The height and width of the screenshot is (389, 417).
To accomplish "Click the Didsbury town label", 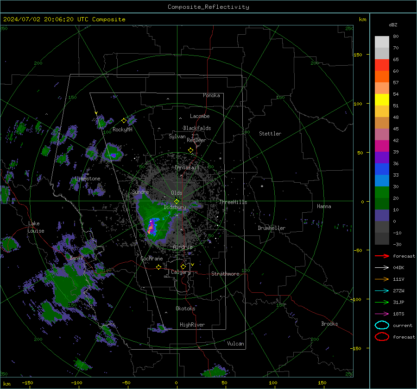I will (x=175, y=207).
